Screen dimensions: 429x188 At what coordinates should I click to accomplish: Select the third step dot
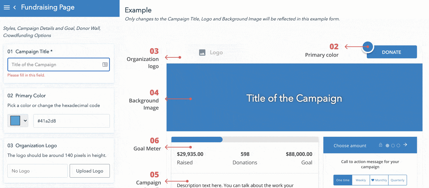tap(398, 146)
